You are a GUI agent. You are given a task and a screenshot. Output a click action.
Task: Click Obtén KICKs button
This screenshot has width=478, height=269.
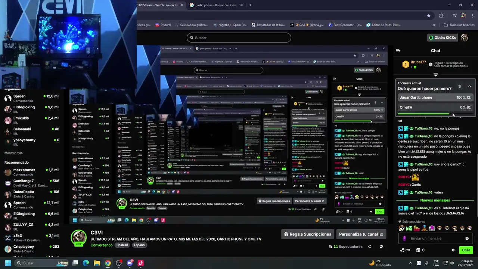tap(443, 38)
